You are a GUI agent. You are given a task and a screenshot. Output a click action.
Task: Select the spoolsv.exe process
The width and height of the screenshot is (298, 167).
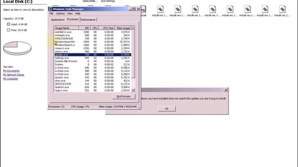tap(92, 77)
